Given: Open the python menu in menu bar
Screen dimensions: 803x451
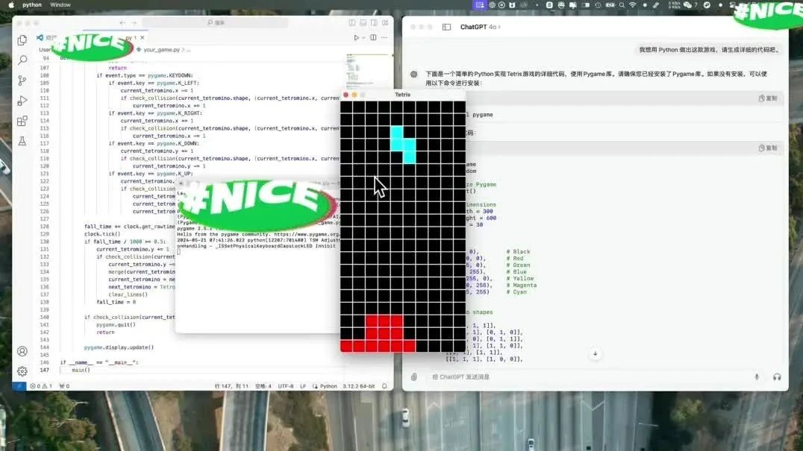Looking at the screenshot, I should [32, 4].
